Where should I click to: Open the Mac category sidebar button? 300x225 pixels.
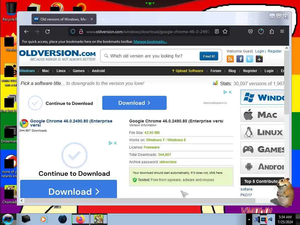(262, 115)
